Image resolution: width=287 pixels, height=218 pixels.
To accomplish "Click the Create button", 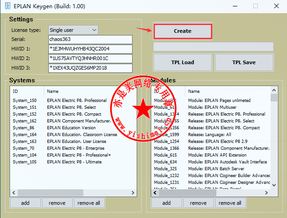I will click(183, 31).
